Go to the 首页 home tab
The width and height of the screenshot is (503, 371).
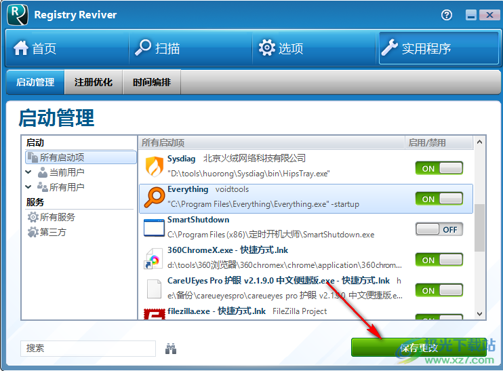(x=67, y=48)
